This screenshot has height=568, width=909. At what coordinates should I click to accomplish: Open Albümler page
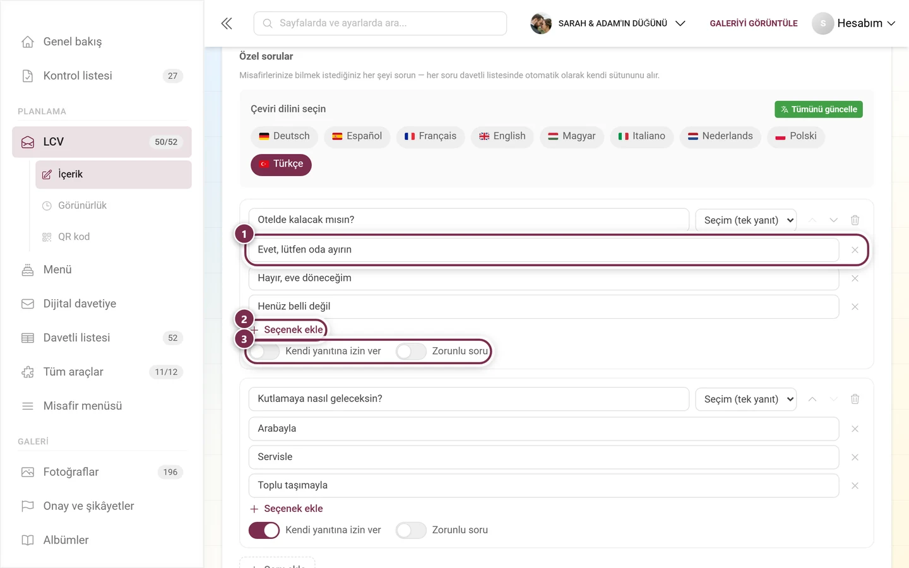point(102,540)
